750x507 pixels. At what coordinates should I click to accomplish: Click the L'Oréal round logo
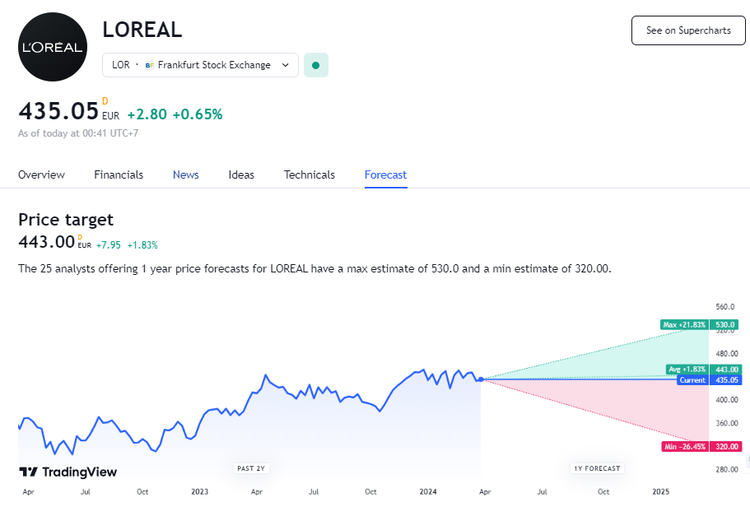[x=53, y=47]
